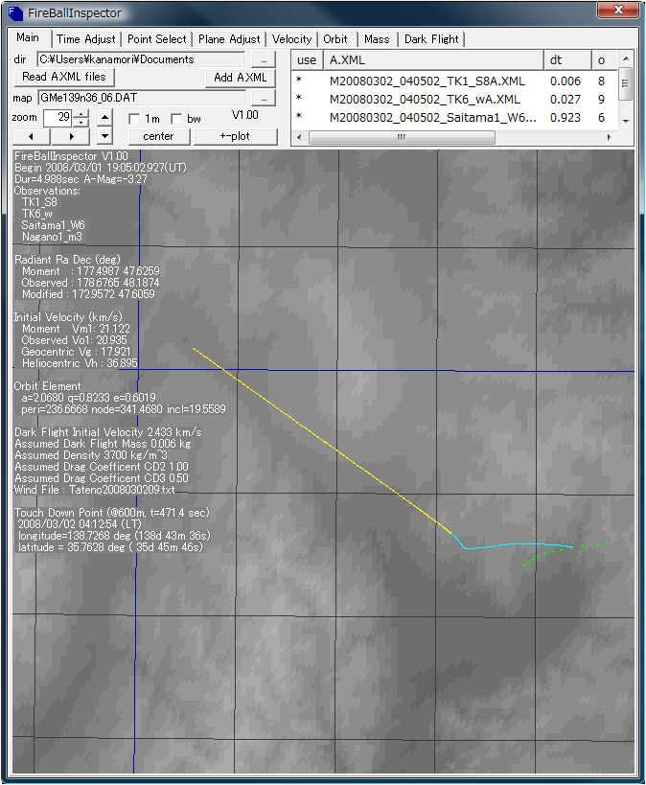
Task: Toggle the bw checkbox
Action: (x=176, y=118)
